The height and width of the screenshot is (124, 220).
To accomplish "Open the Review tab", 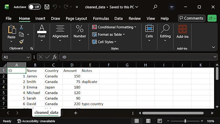I will [x=135, y=18].
